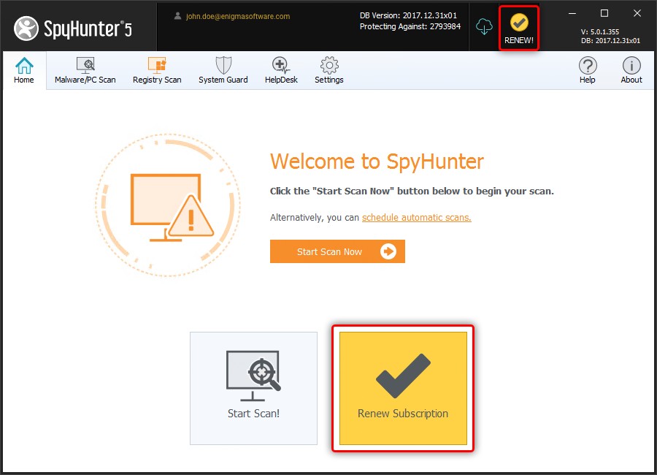Image resolution: width=657 pixels, height=475 pixels.
Task: Open the About info icon
Action: click(x=631, y=70)
